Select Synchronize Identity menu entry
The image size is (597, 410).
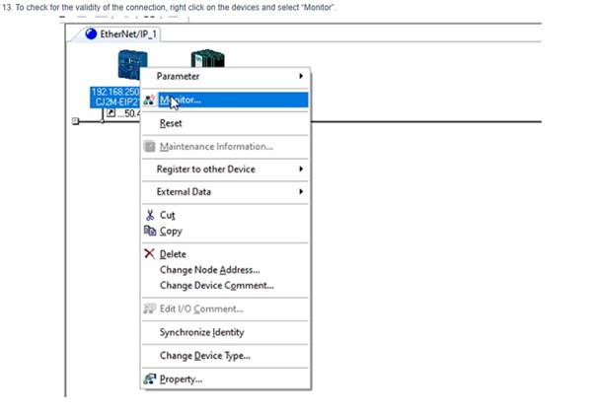tap(225, 332)
